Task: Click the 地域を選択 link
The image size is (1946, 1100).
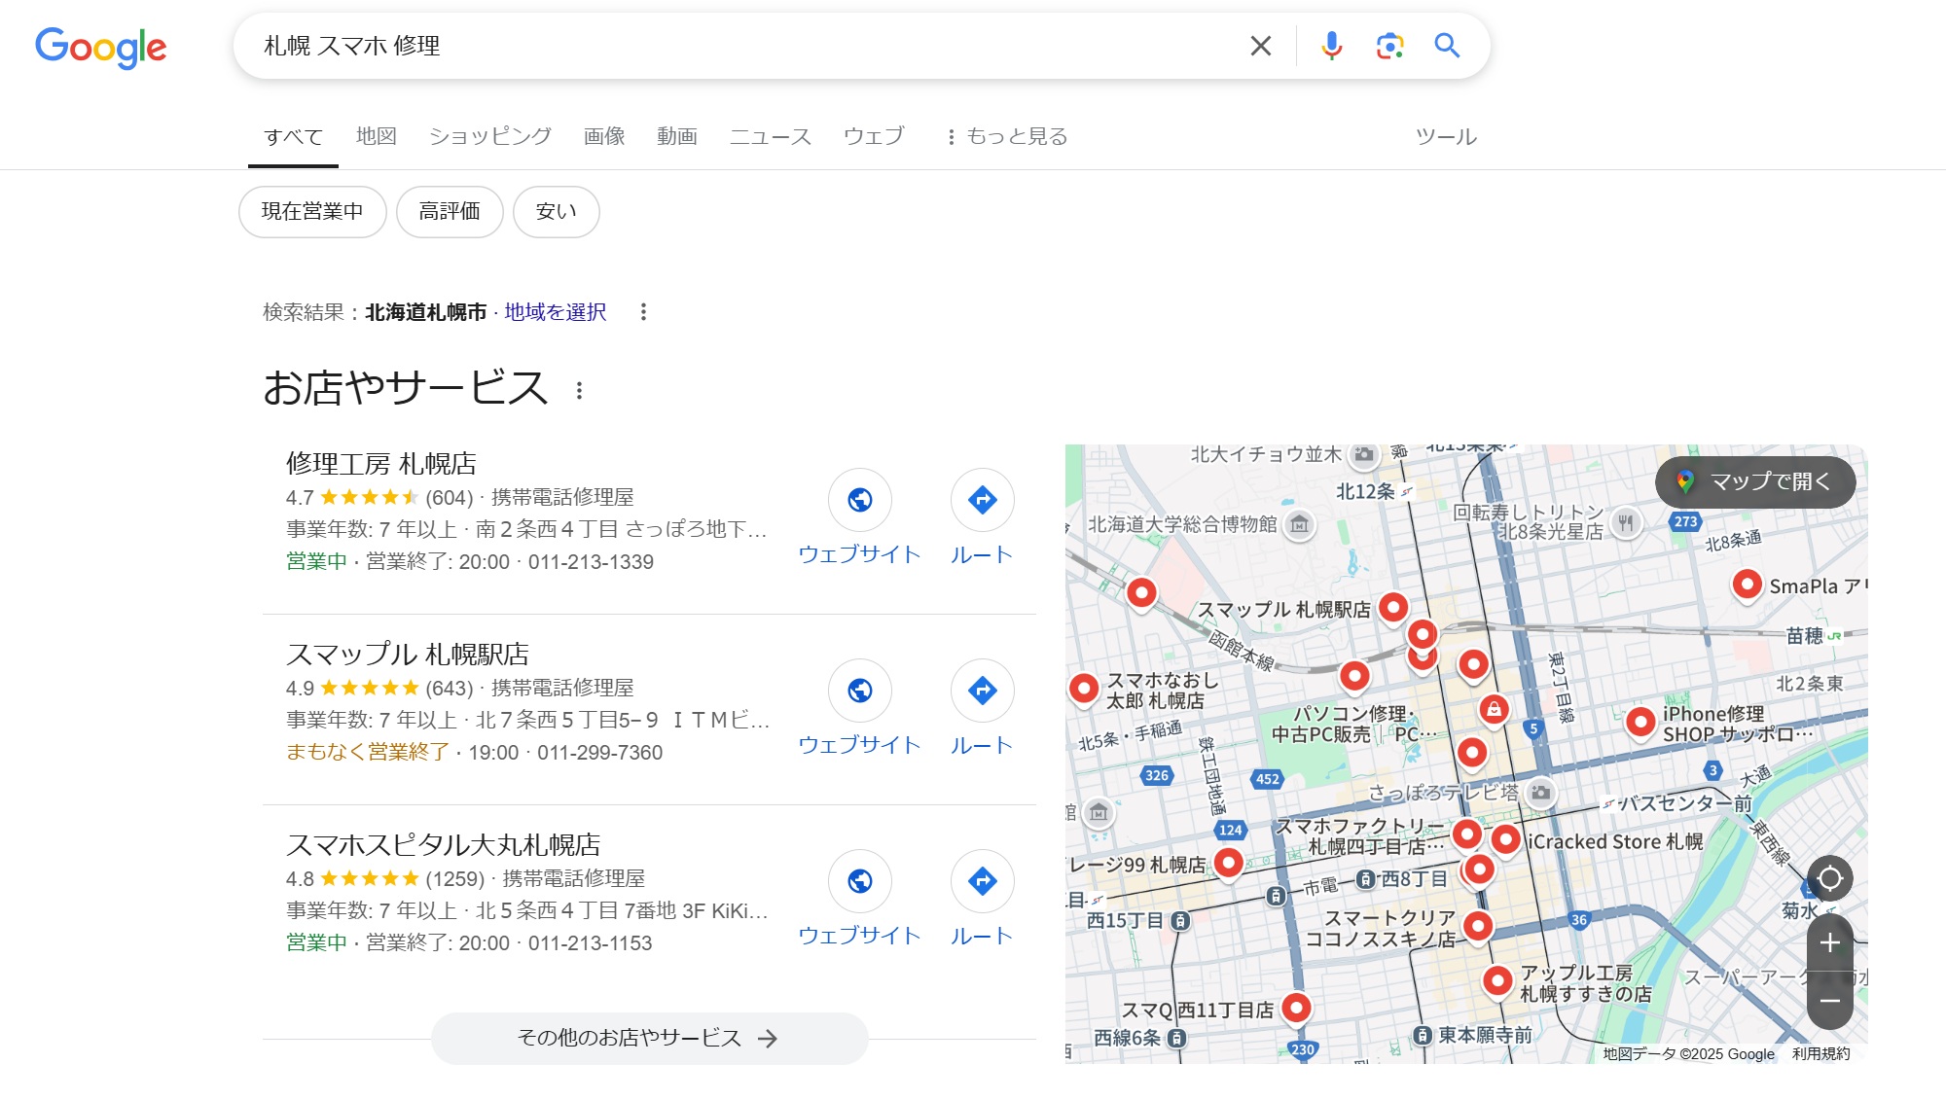Action: coord(555,312)
